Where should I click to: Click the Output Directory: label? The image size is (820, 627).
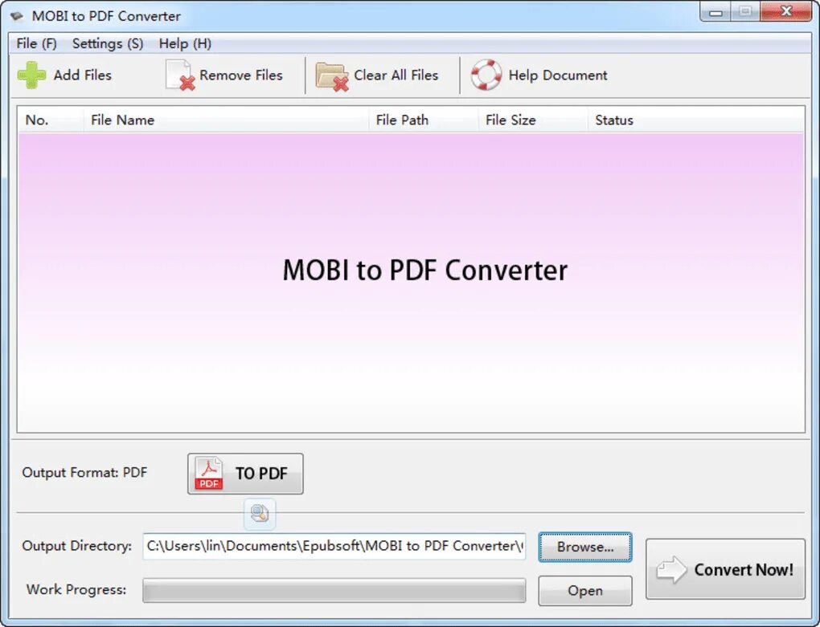pyautogui.click(x=77, y=546)
